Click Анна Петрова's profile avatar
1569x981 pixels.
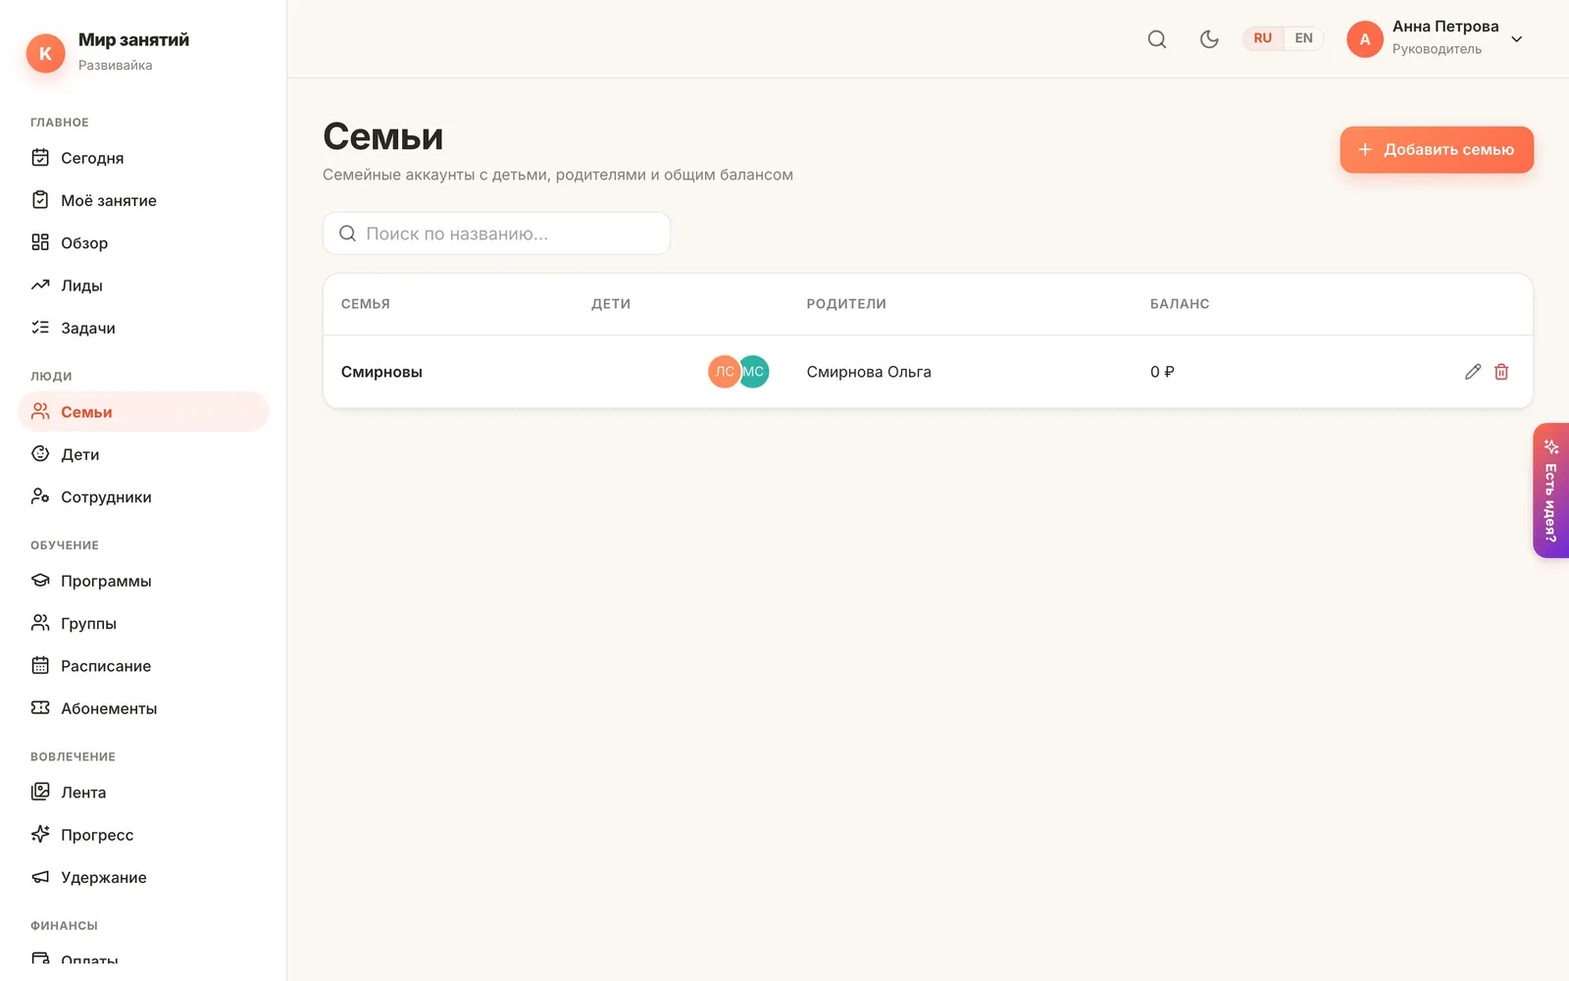[1365, 39]
